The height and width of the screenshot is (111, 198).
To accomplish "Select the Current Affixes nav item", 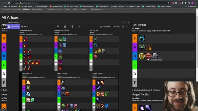I will [16, 9].
